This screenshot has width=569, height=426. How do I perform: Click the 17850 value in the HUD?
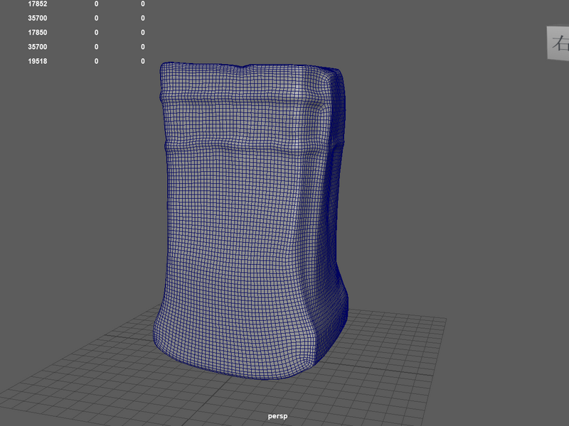coord(38,33)
